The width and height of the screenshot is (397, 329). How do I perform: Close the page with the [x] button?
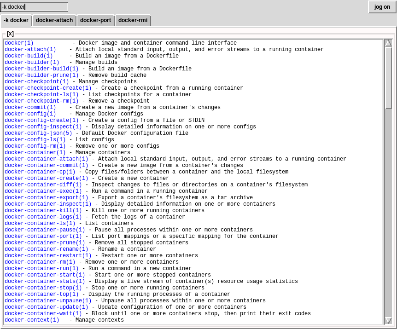(x=11, y=34)
